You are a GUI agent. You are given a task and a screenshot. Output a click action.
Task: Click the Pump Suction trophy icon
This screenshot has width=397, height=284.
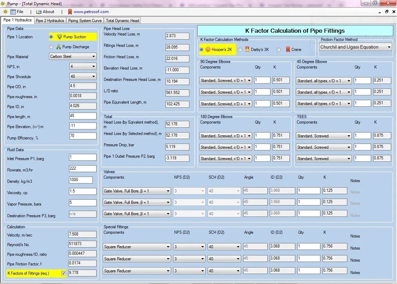tap(59, 36)
